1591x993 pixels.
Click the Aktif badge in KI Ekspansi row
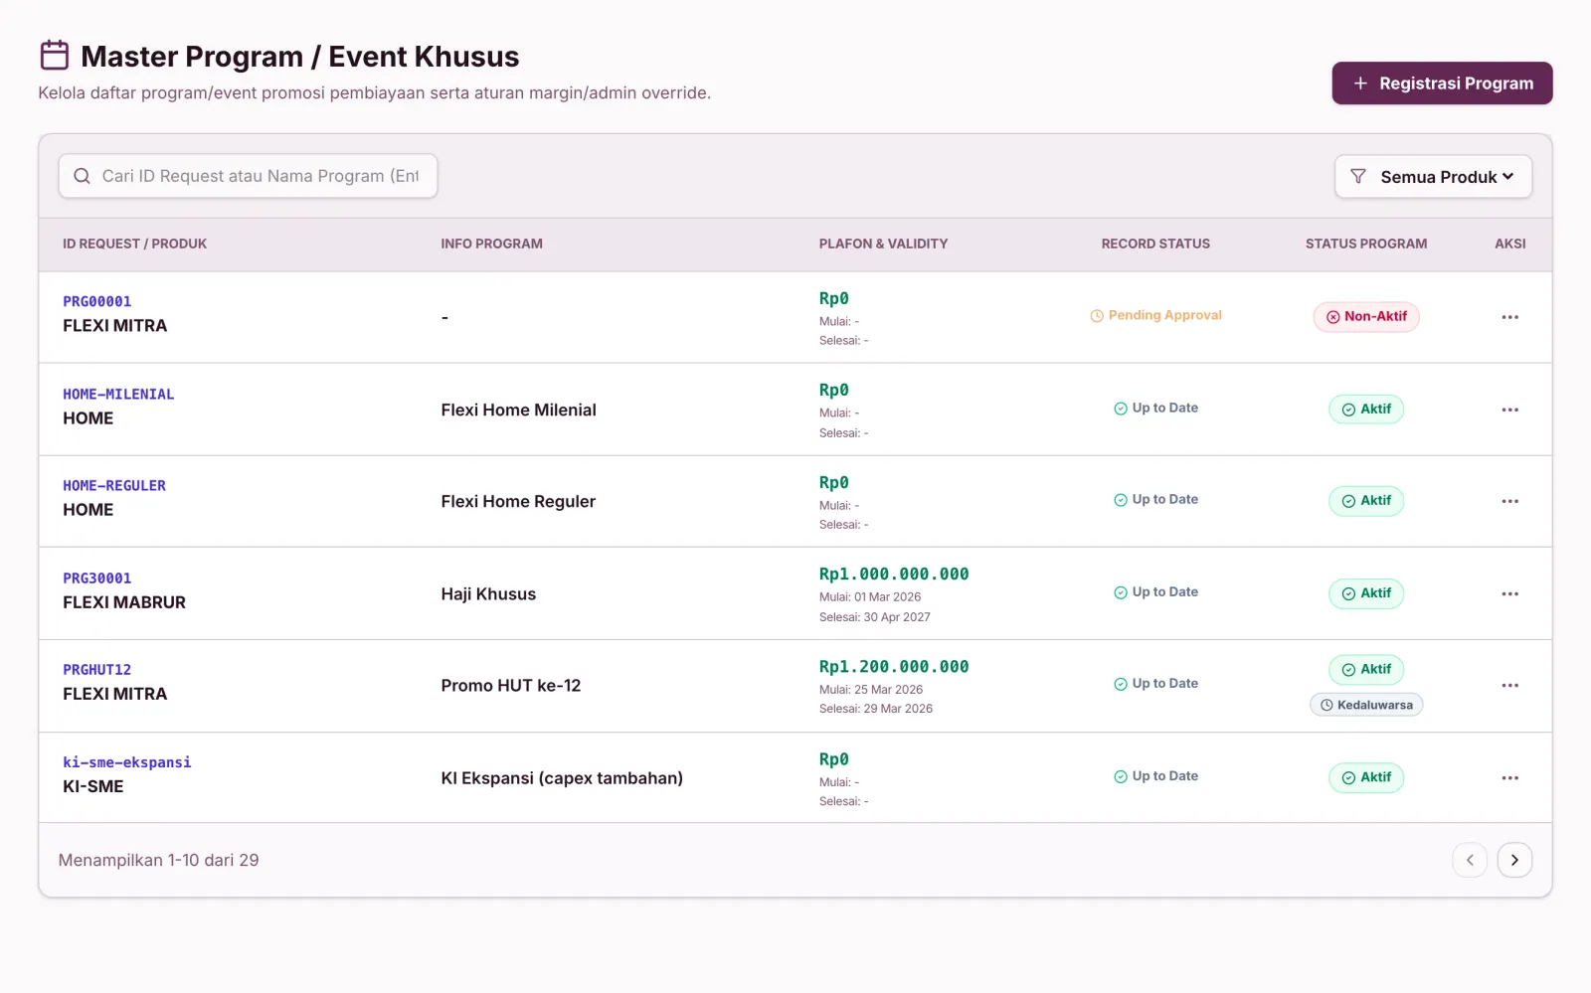(x=1366, y=777)
